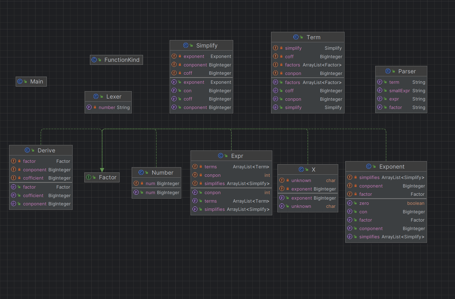
Task: Select 'smallExpr String' property in Parser
Action: click(x=401, y=91)
